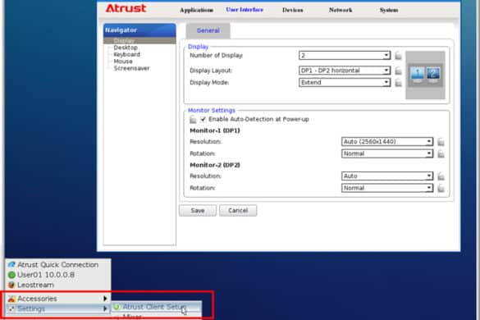Click lock icon next to Display Mode
480x320 pixels.
tap(398, 83)
